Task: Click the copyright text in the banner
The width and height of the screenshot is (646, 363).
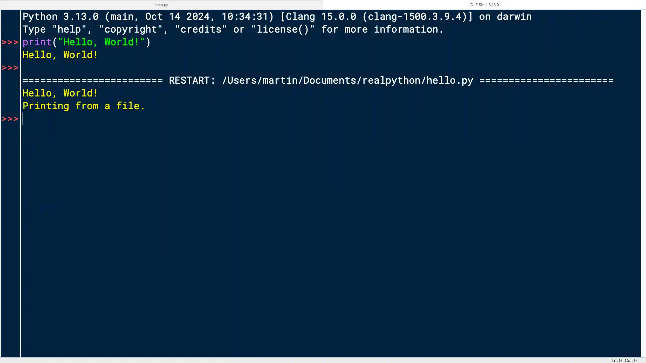Action: click(131, 29)
